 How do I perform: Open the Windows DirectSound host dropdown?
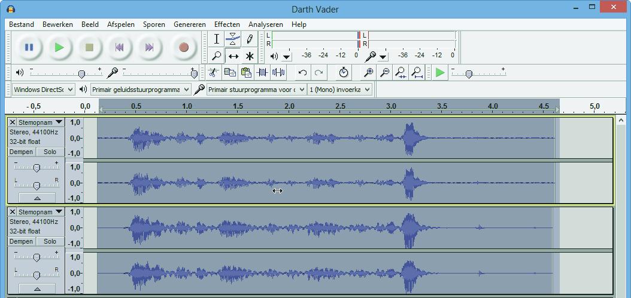click(44, 90)
